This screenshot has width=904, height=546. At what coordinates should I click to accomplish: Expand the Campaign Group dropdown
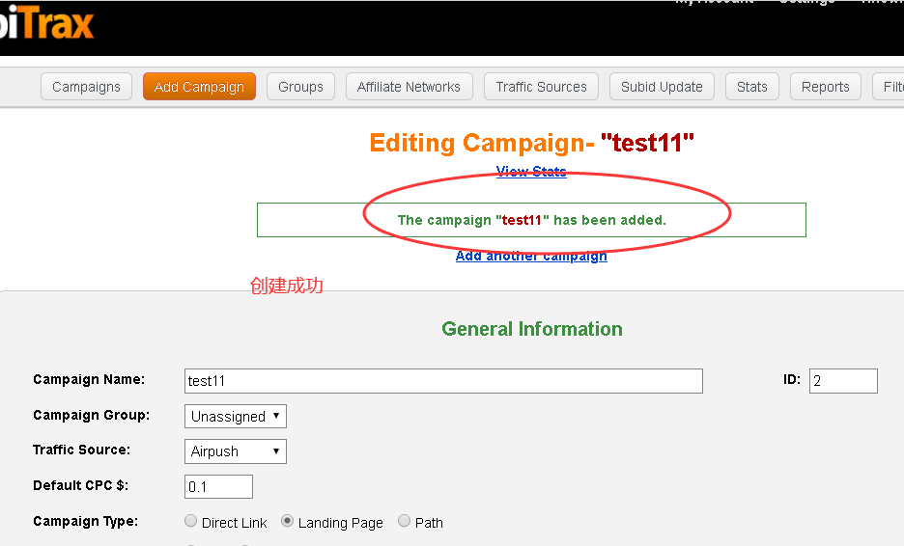tap(236, 417)
